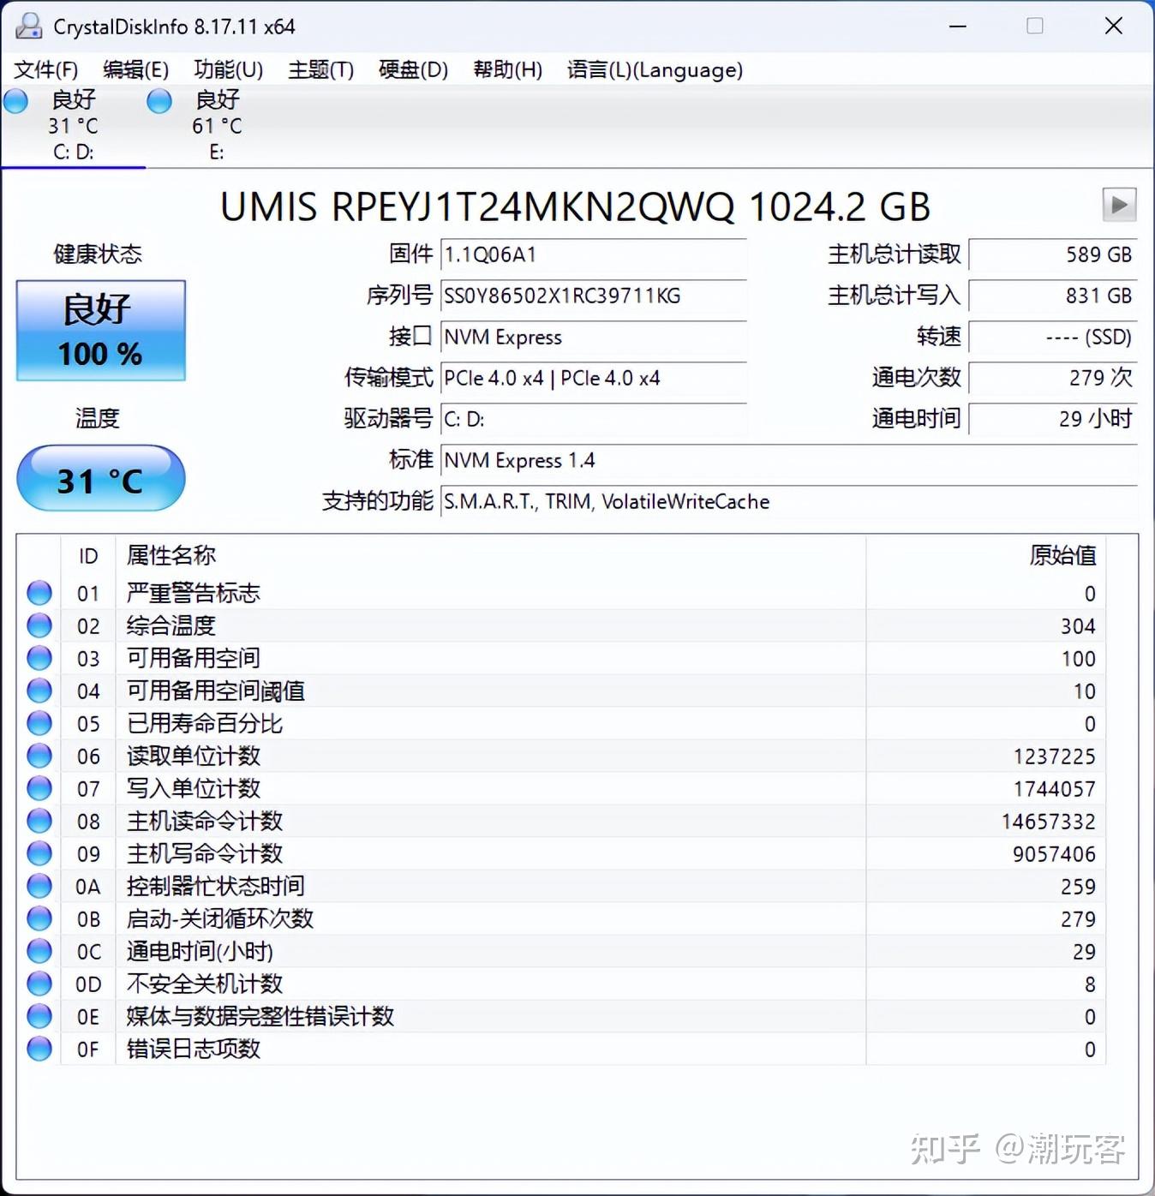
Task: Click rotation rate value ---- (SSD)
Action: (x=1053, y=337)
